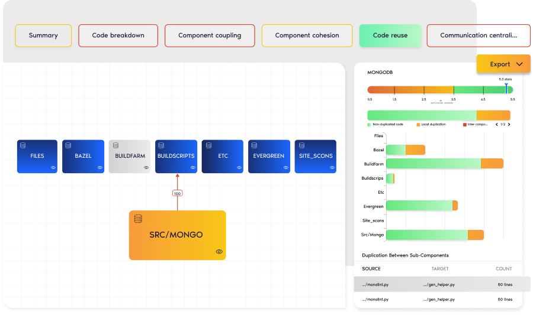Click database icon on BUILDSCRIPTS component
The height and width of the screenshot is (315, 533).
pos(161,145)
